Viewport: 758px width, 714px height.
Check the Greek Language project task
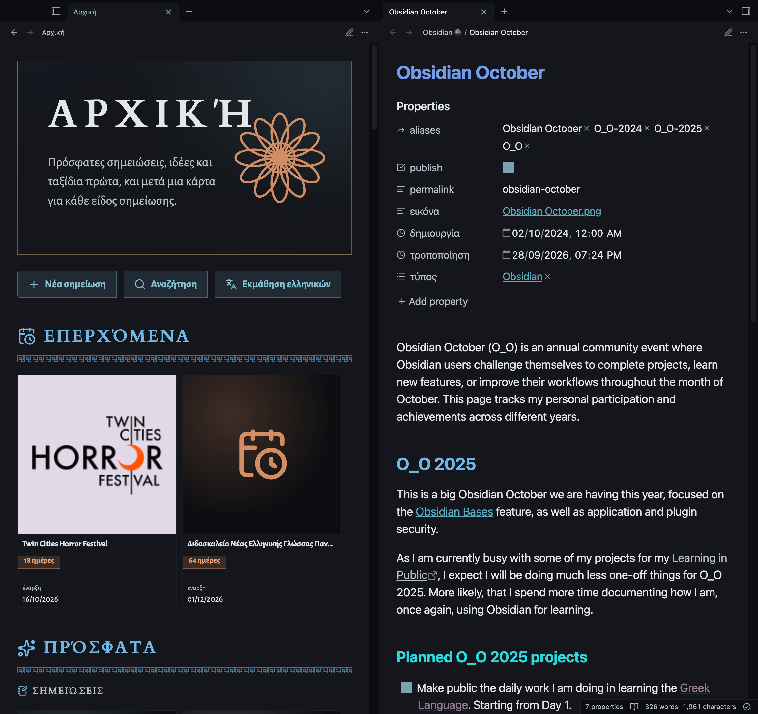point(406,687)
